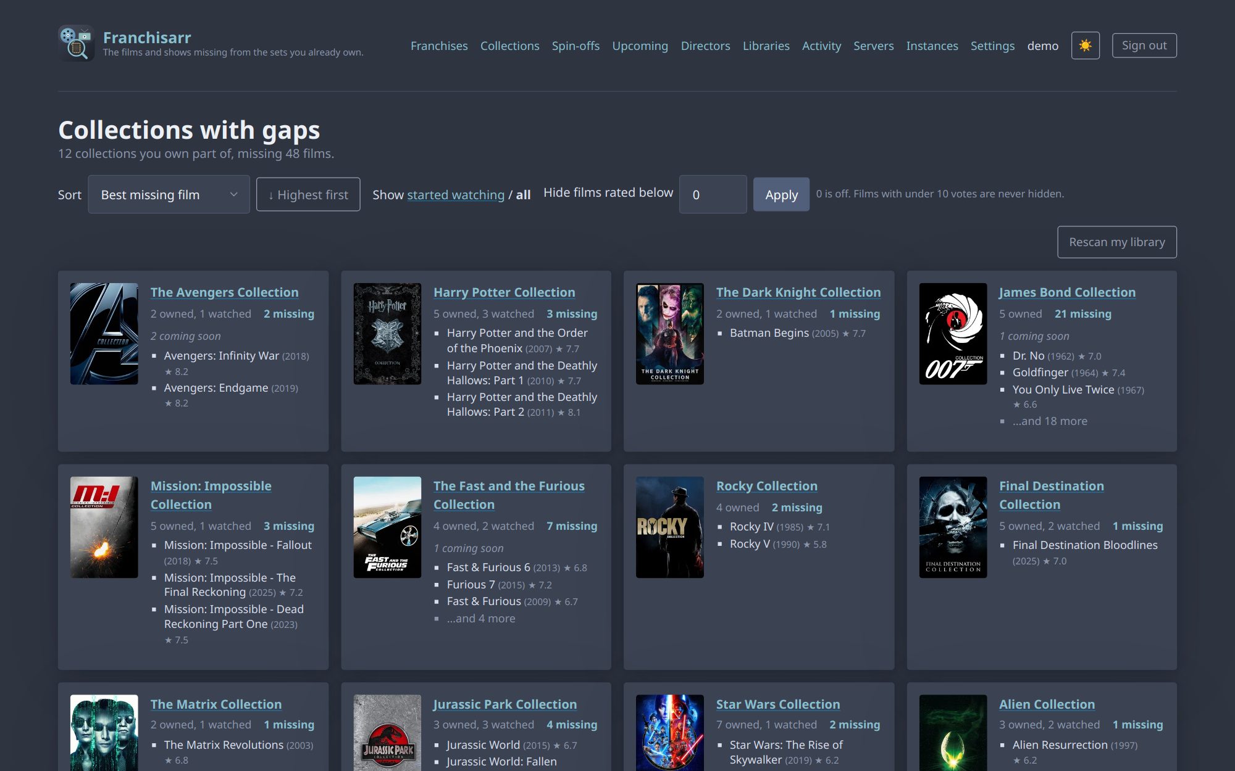Show only started watching collections
Image resolution: width=1235 pixels, height=771 pixels.
click(x=456, y=195)
